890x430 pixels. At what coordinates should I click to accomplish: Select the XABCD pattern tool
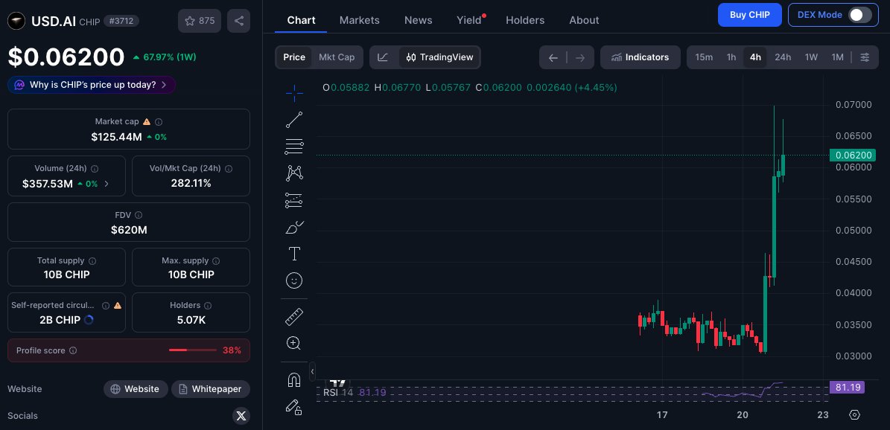point(294,173)
